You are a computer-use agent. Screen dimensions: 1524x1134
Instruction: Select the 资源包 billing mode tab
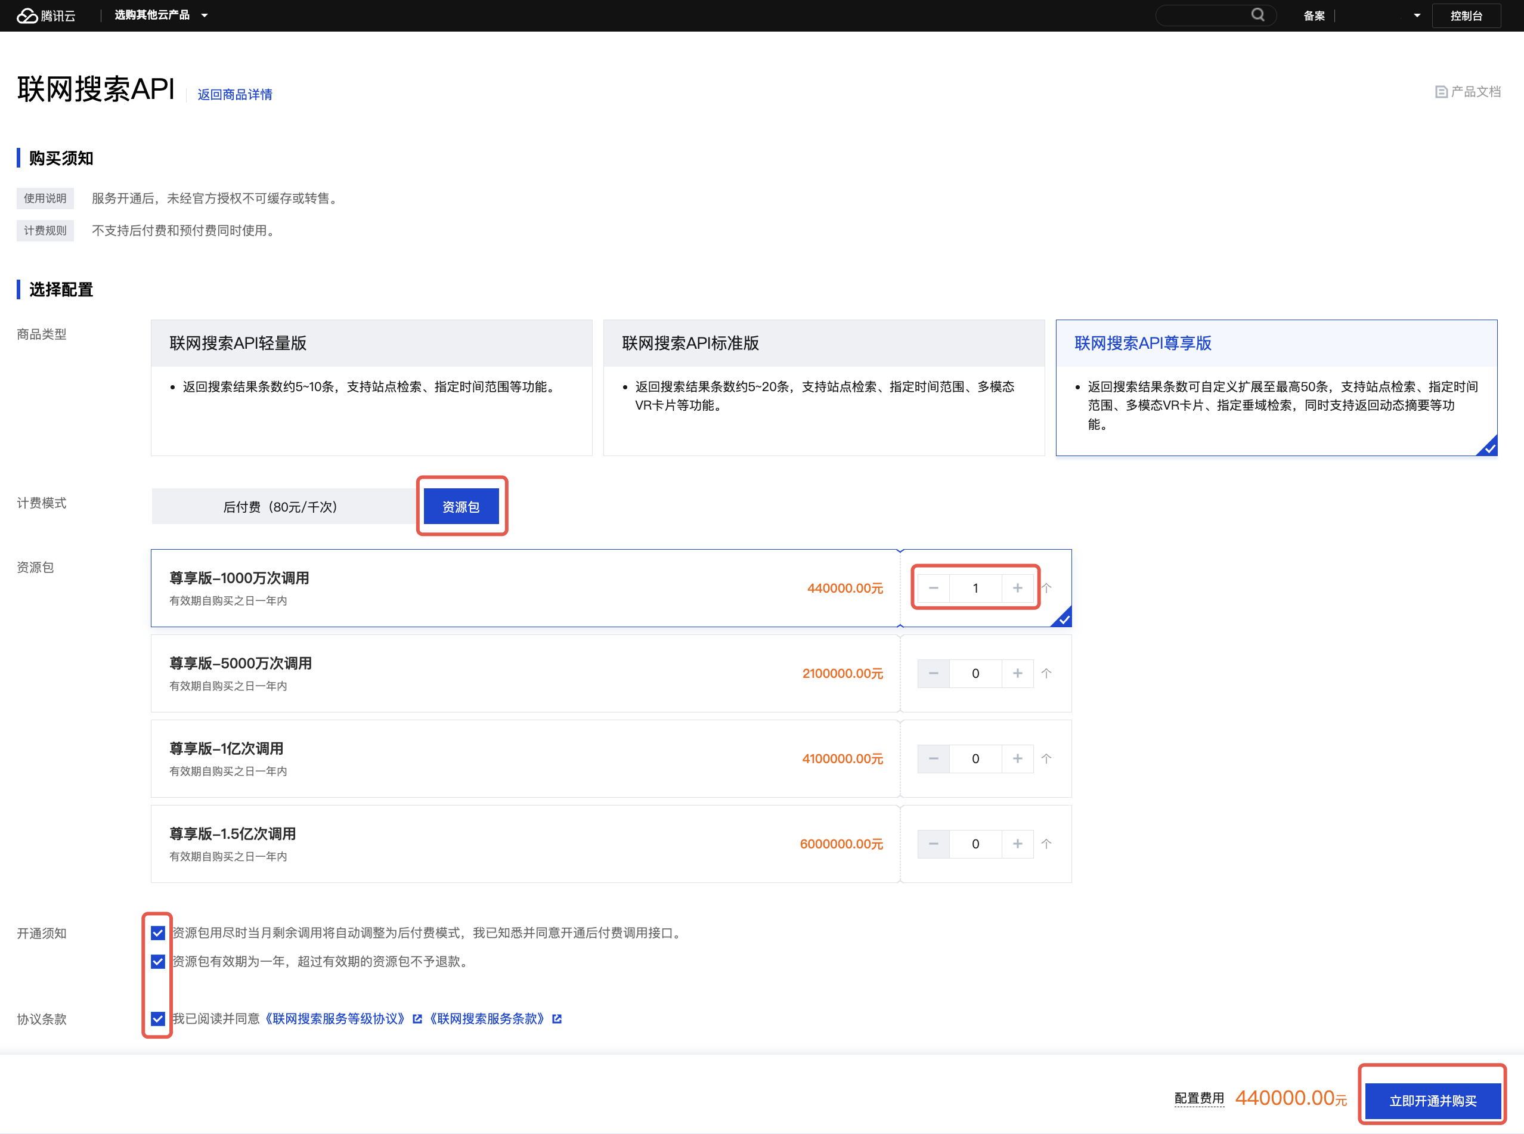[x=461, y=507]
